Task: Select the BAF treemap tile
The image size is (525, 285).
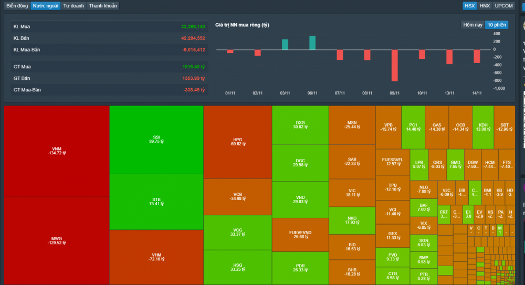Action: 424,208
